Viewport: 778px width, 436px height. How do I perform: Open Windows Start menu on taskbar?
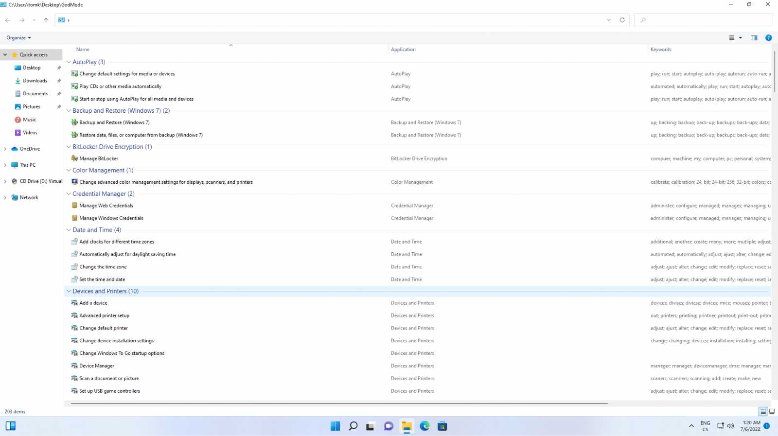point(335,426)
